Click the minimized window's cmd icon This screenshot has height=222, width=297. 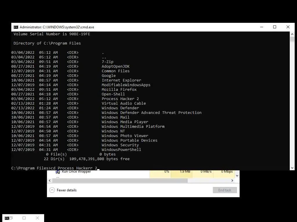point(7,218)
